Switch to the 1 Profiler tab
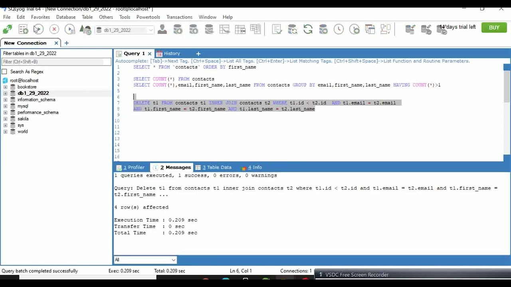This screenshot has width=511, height=287. click(x=131, y=167)
